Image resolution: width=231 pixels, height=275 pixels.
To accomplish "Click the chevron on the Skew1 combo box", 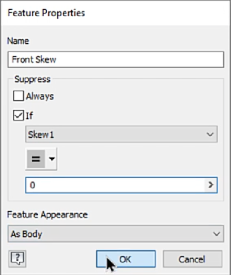I will pos(210,134).
